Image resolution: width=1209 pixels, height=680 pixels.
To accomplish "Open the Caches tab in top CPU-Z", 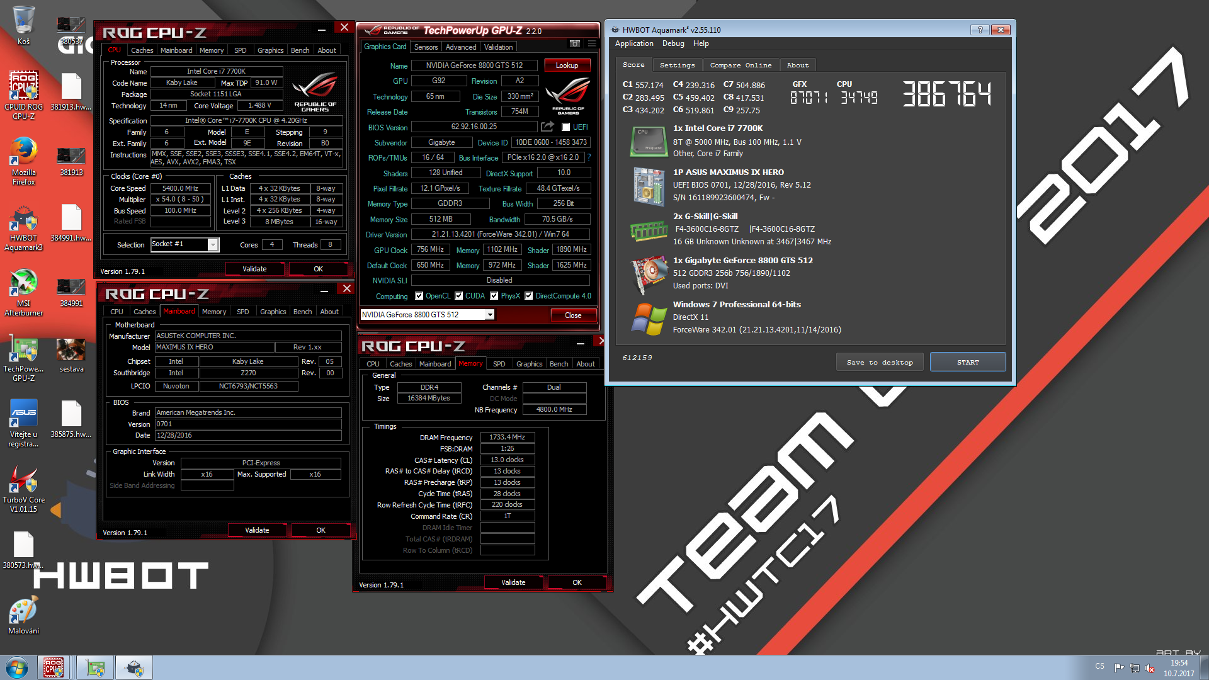I will coord(142,50).
